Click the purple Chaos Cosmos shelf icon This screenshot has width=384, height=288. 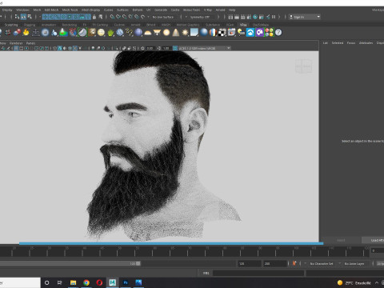coord(259,33)
